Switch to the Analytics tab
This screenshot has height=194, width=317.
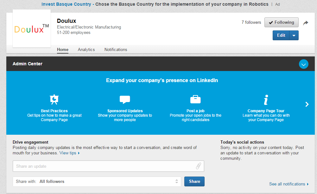click(86, 49)
